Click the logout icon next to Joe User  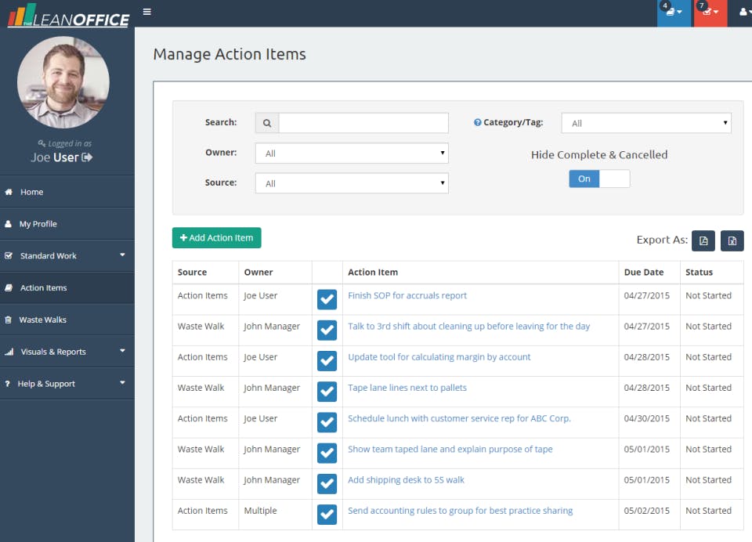point(87,157)
